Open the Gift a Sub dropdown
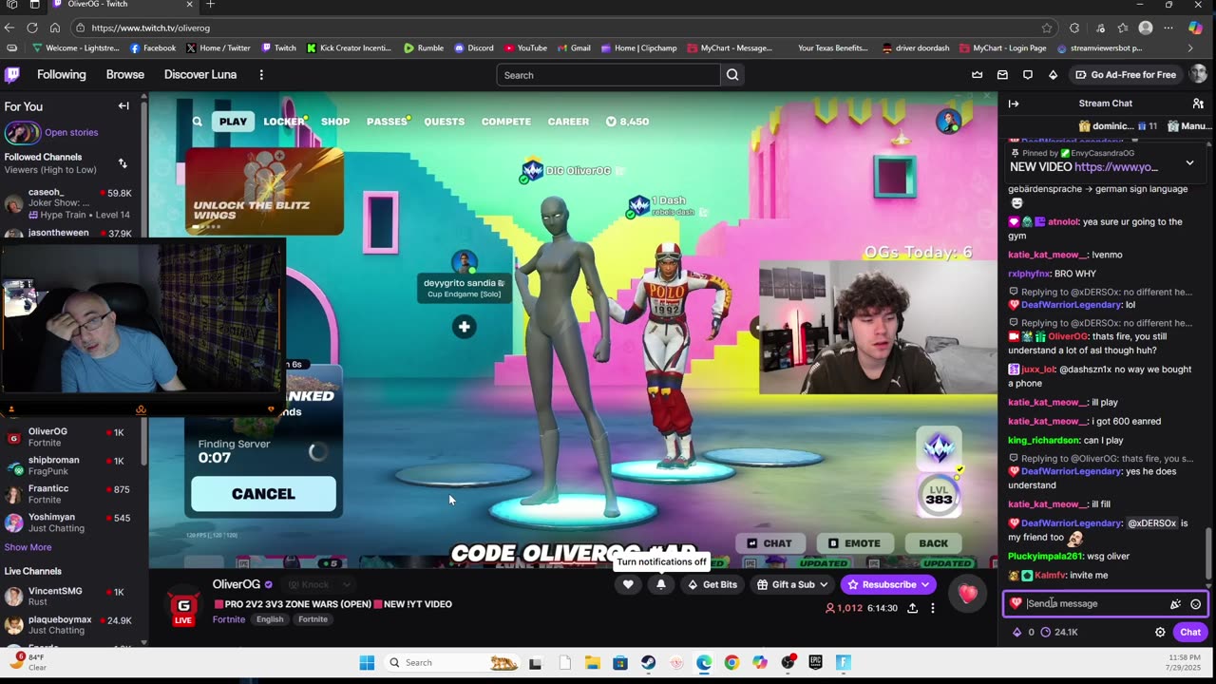Image resolution: width=1216 pixels, height=684 pixels. [x=792, y=584]
